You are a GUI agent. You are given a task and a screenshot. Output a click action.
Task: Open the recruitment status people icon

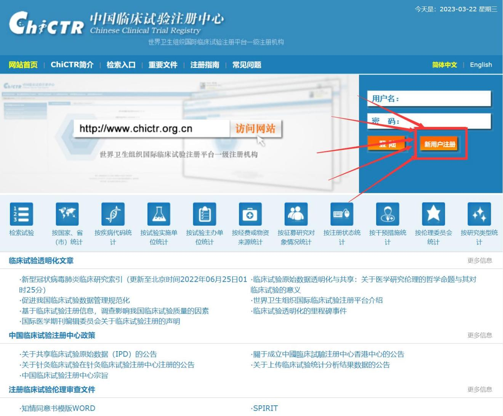click(296, 214)
